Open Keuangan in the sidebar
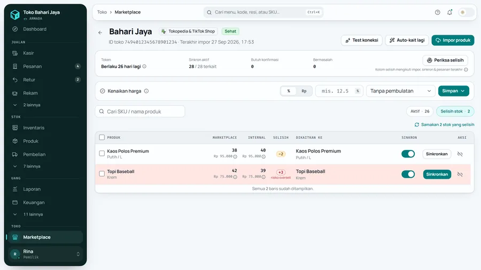The height and width of the screenshot is (270, 481). pyautogui.click(x=45, y=202)
